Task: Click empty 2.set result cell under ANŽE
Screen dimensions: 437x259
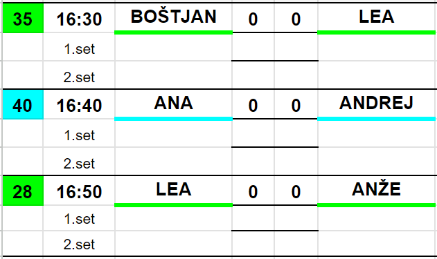Action: pos(377,244)
